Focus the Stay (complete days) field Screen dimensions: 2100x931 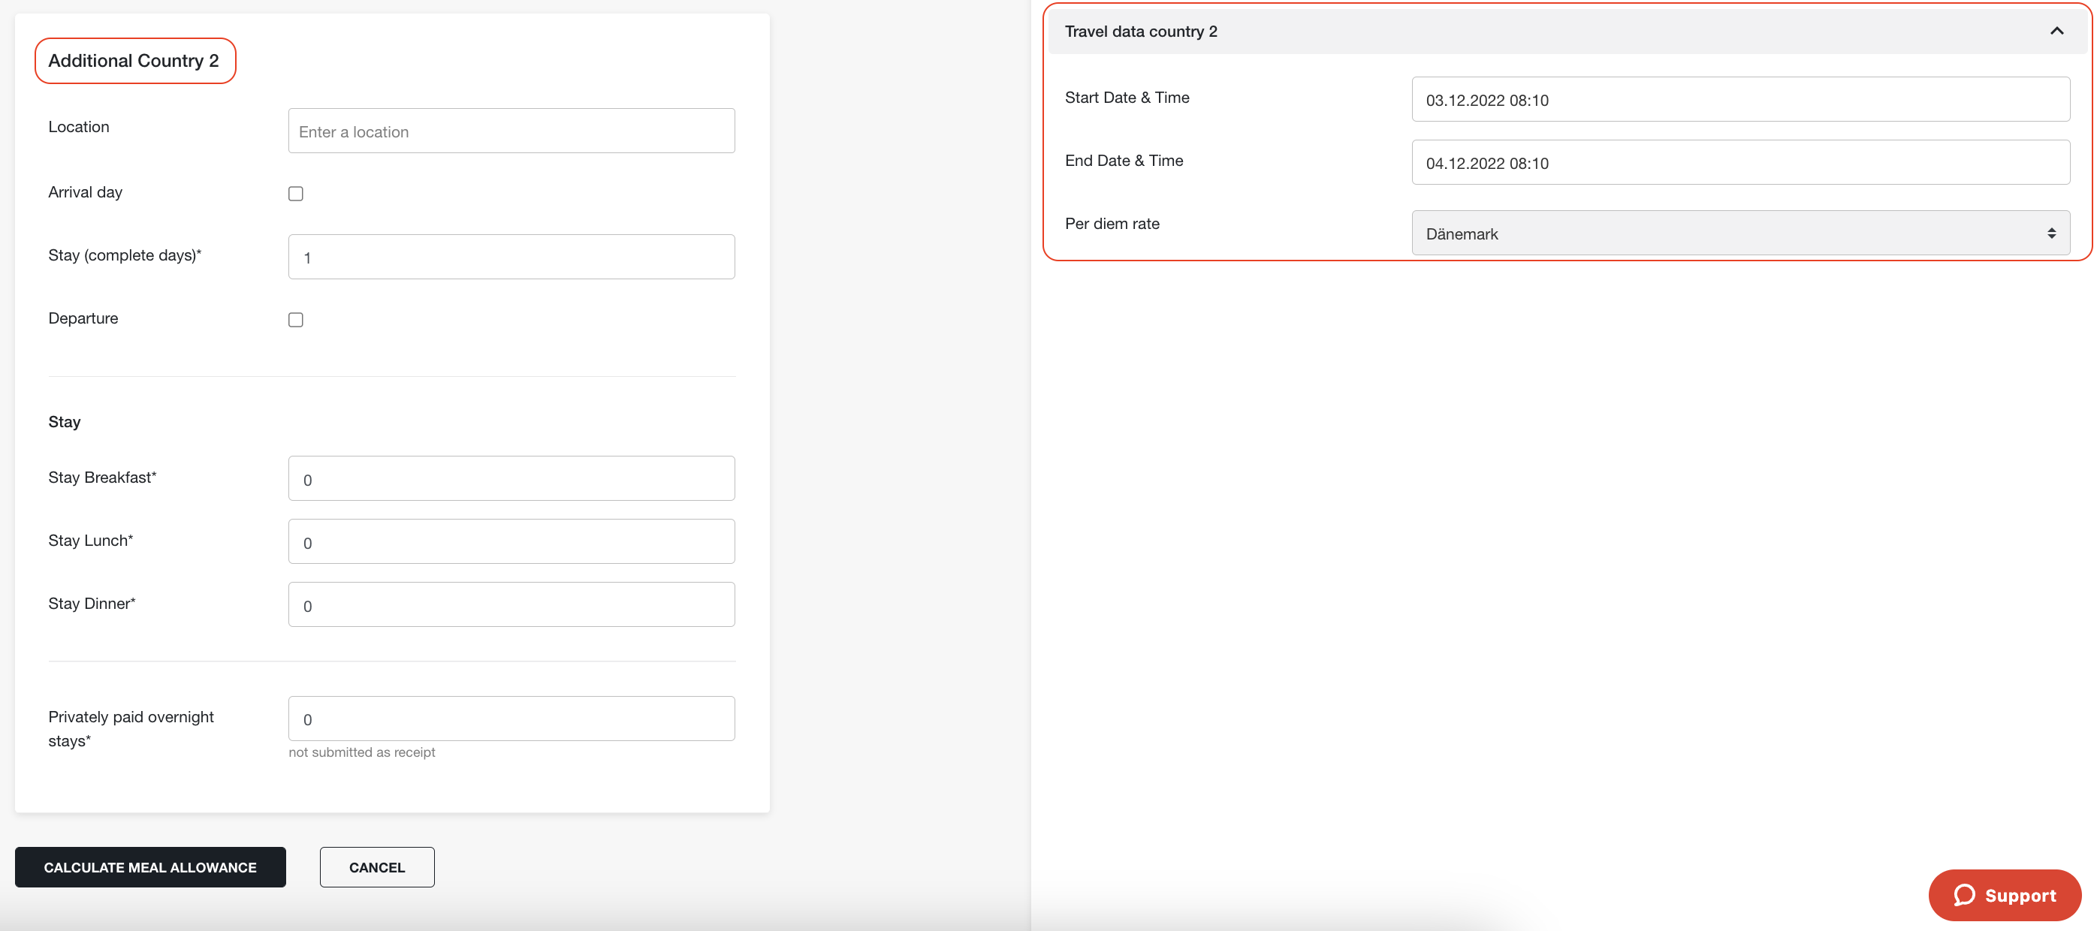[x=511, y=257]
